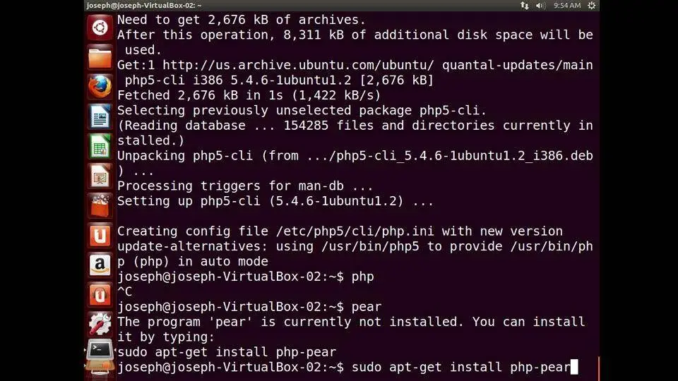Open the session gear menu
This screenshot has height=381, width=678.
coord(592,6)
